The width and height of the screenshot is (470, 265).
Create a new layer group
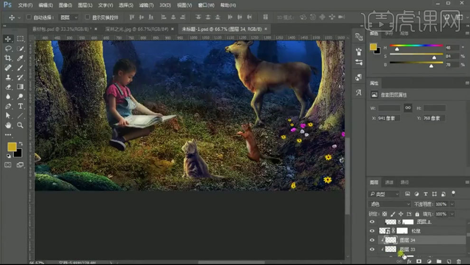pyautogui.click(x=439, y=261)
